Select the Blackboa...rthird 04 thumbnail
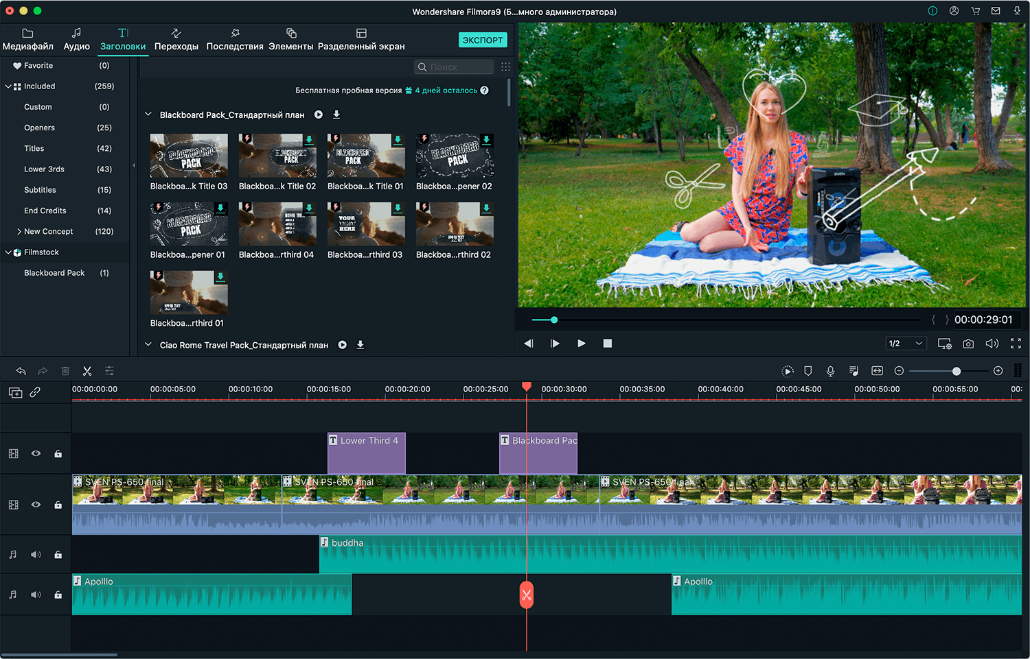Viewport: 1030px width, 659px height. [277, 224]
